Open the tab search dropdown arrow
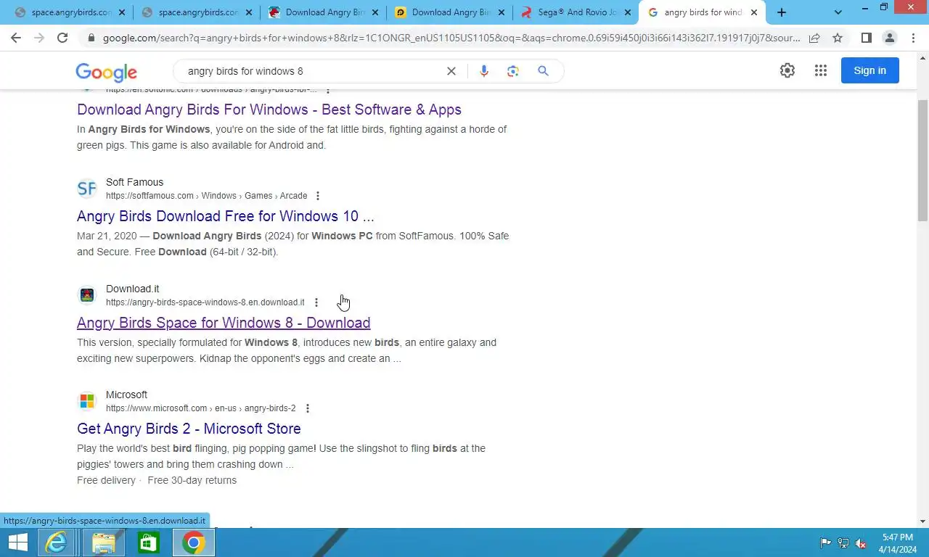The image size is (929, 557). (838, 12)
